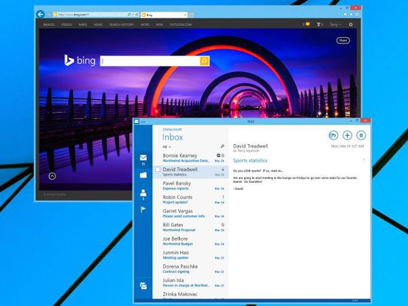Click Back arrow in Internet Explorer
Screen dimensions: 408x306
point(40,14)
